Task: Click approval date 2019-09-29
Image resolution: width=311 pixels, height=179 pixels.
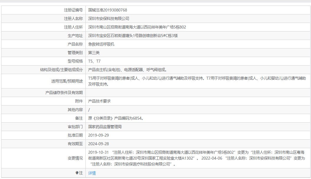Action: [98, 135]
